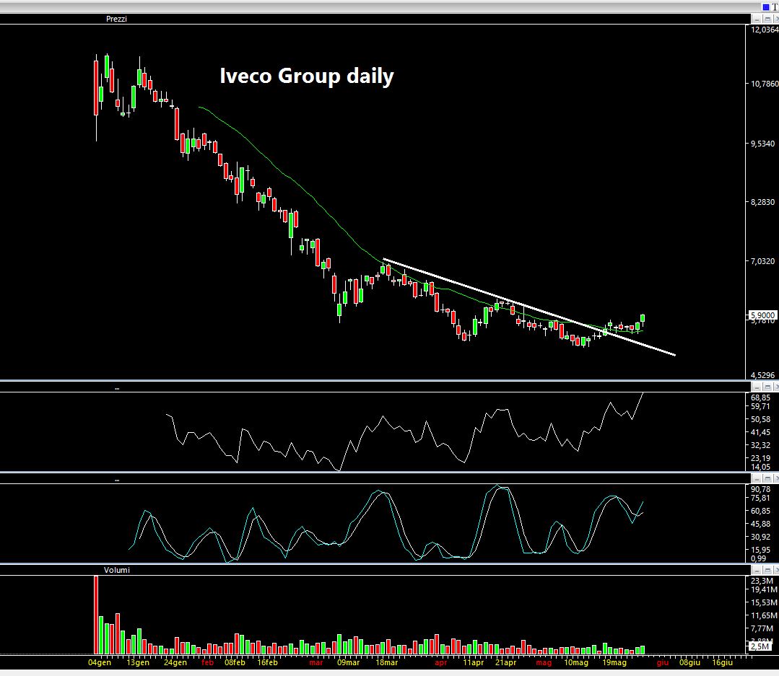The image size is (779, 676).
Task: Select the white descending trendline
Action: pos(529,307)
